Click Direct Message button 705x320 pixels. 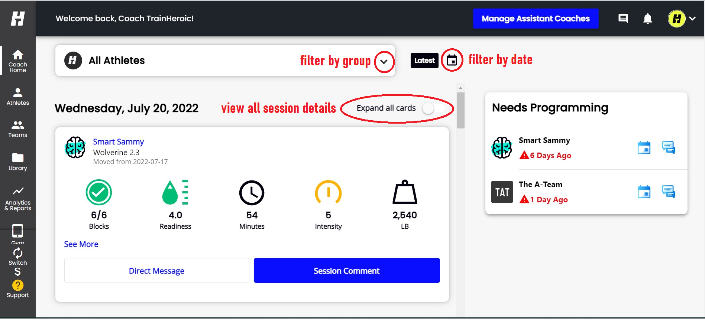[x=156, y=271]
